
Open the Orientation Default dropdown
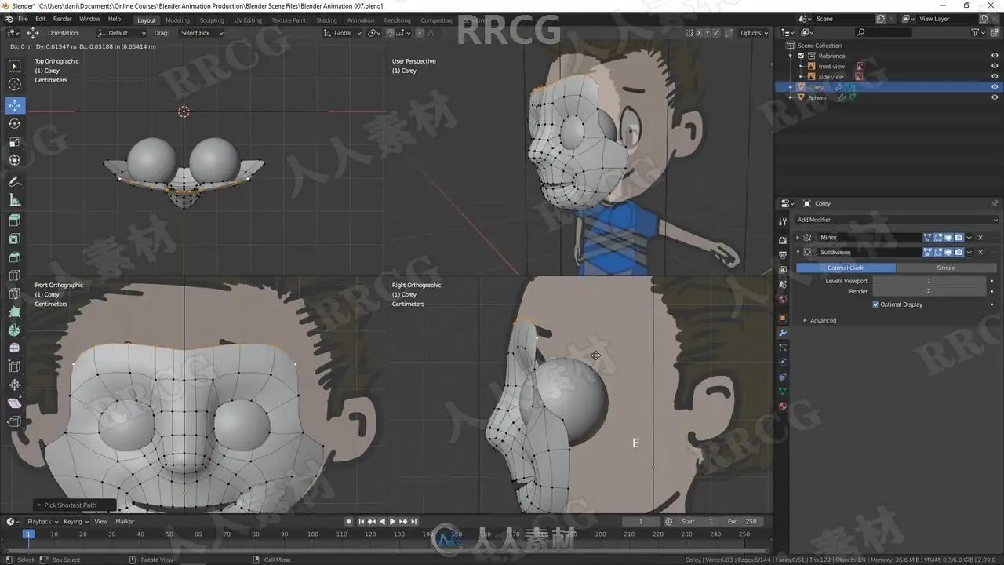tap(122, 33)
